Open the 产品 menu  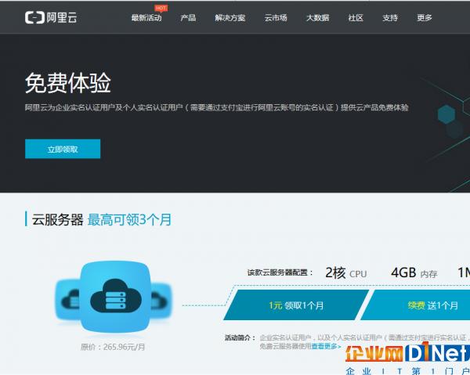pyautogui.click(x=188, y=18)
